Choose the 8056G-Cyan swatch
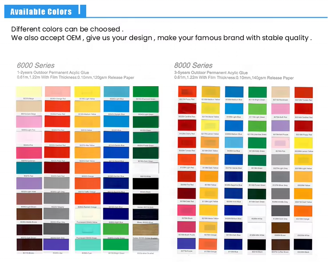The image size is (328, 262). coord(87,244)
